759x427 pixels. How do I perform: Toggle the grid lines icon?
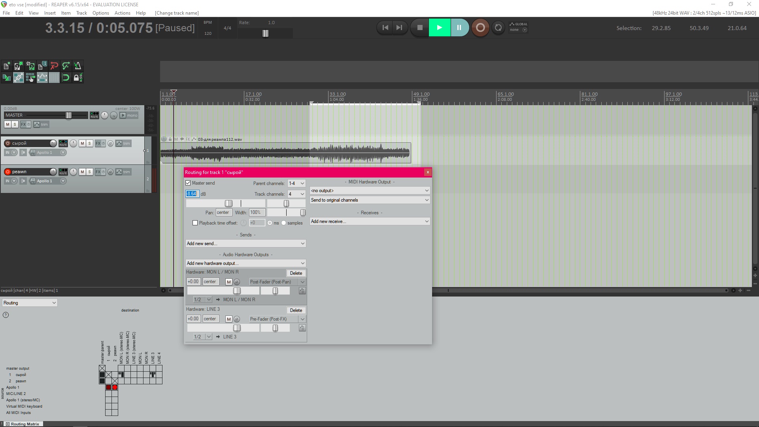click(x=54, y=78)
